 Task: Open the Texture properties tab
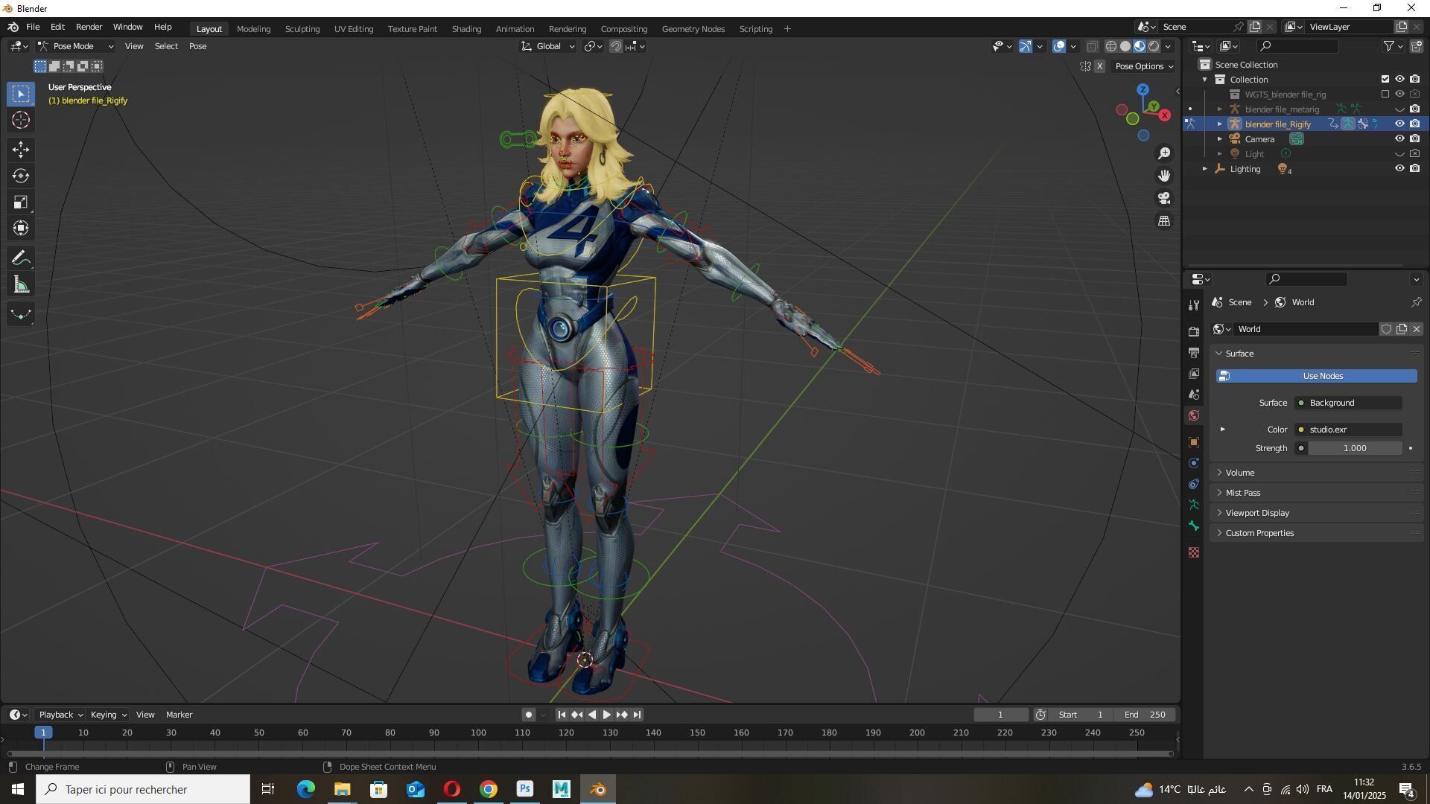(x=1194, y=552)
